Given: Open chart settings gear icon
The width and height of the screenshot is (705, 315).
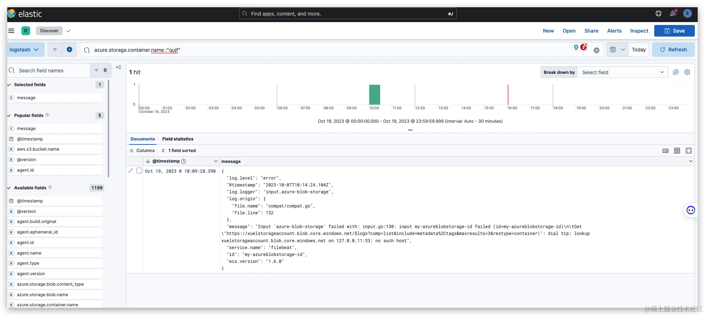Looking at the screenshot, I should (687, 72).
